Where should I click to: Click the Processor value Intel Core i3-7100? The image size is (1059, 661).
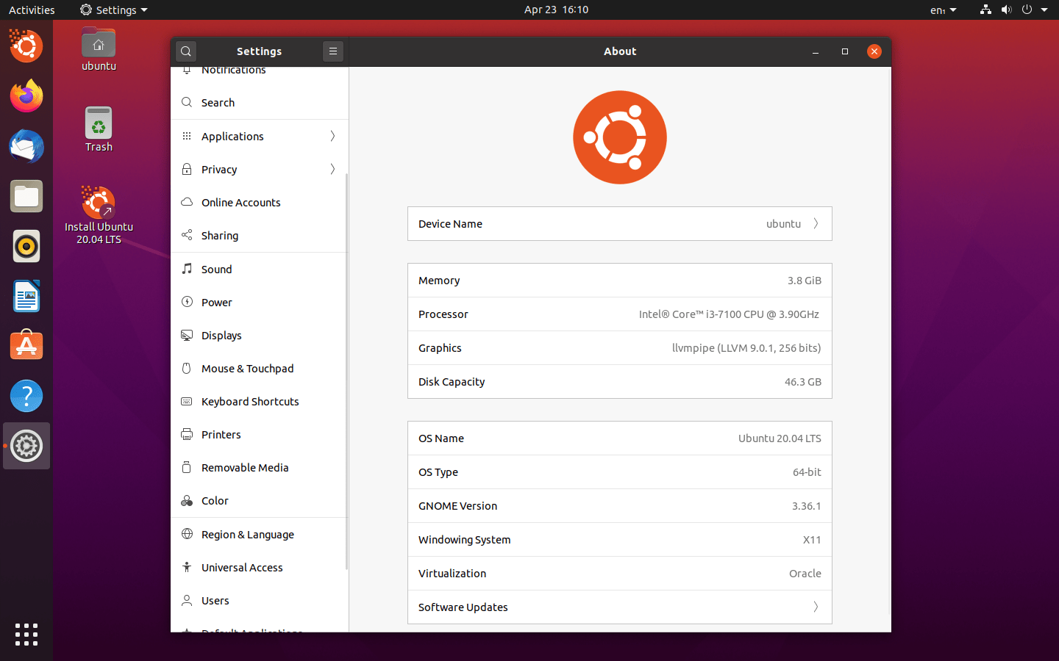coord(729,314)
